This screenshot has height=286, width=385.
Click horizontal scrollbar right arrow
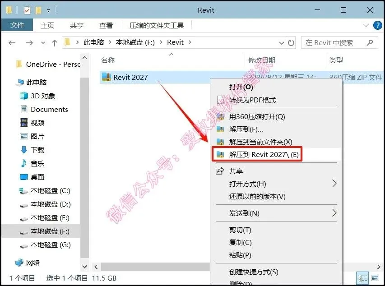379,267
